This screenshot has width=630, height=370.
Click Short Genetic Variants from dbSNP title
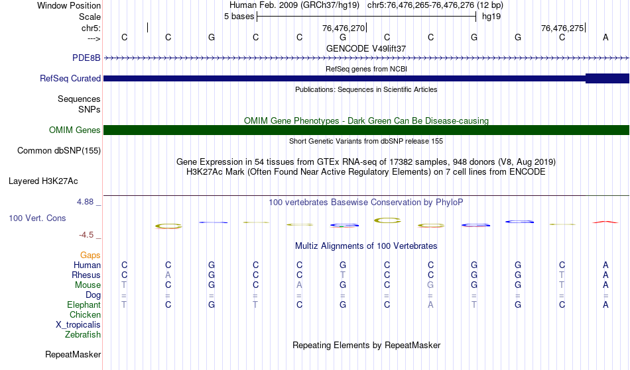pyautogui.click(x=366, y=141)
